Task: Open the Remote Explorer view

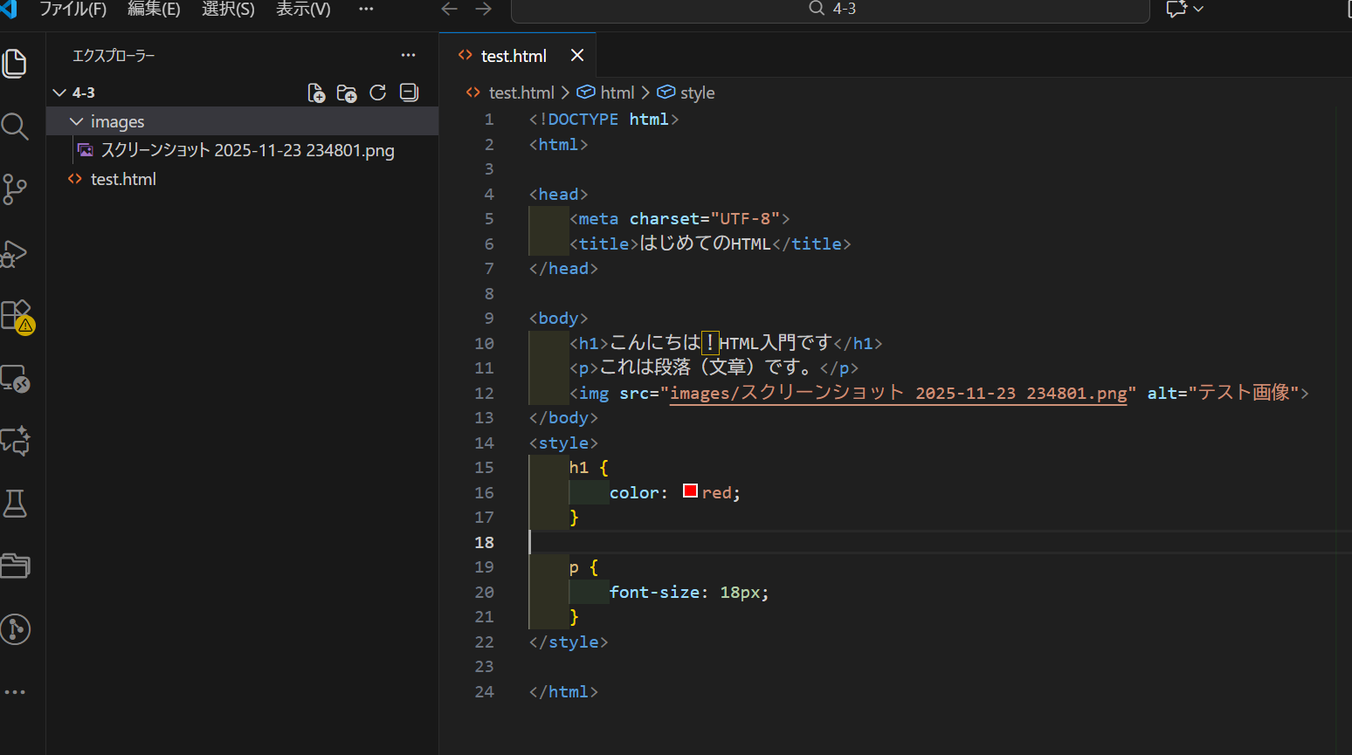Action: pos(15,378)
